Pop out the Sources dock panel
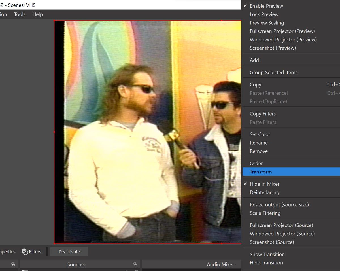 135,264
